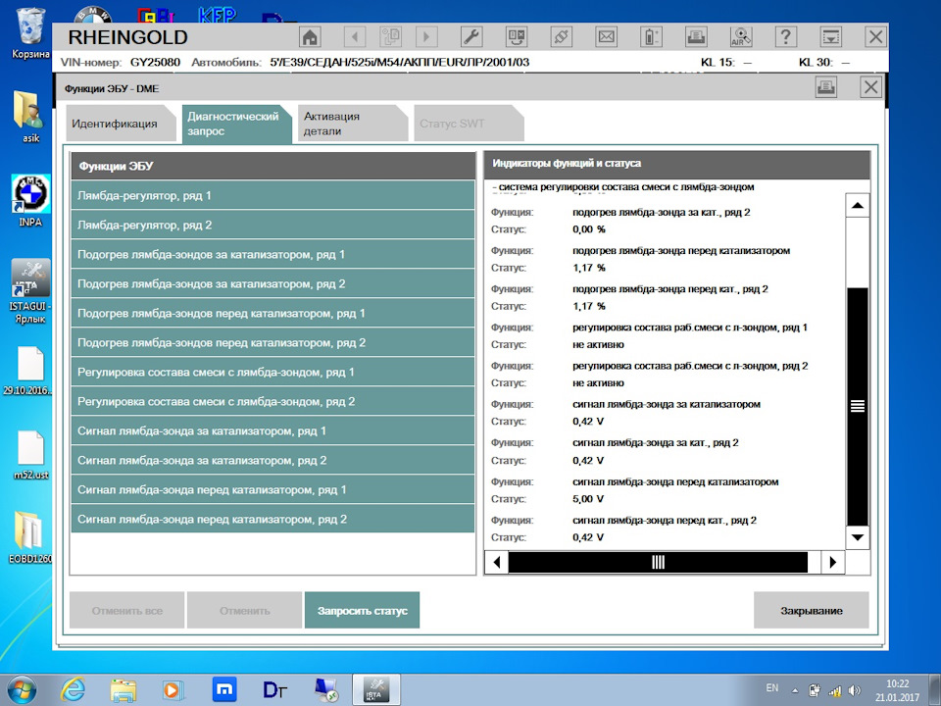Open remote desktop icon in taskbar
941x706 pixels.
pos(325,689)
